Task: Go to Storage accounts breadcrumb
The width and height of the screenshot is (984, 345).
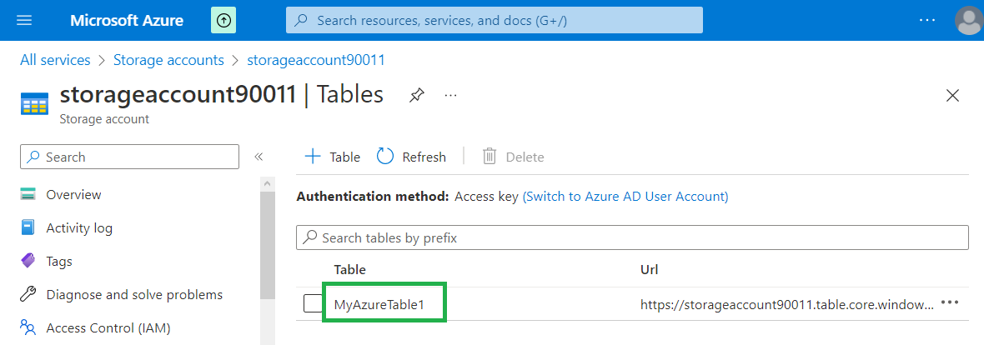Action: point(168,60)
